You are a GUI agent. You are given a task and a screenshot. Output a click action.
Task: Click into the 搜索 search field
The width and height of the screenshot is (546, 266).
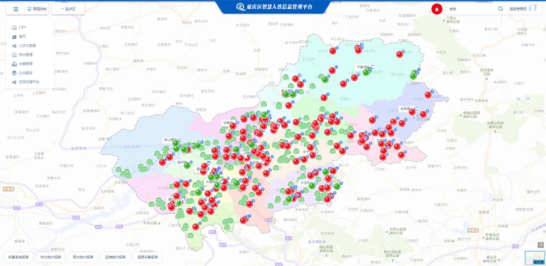click(x=471, y=9)
